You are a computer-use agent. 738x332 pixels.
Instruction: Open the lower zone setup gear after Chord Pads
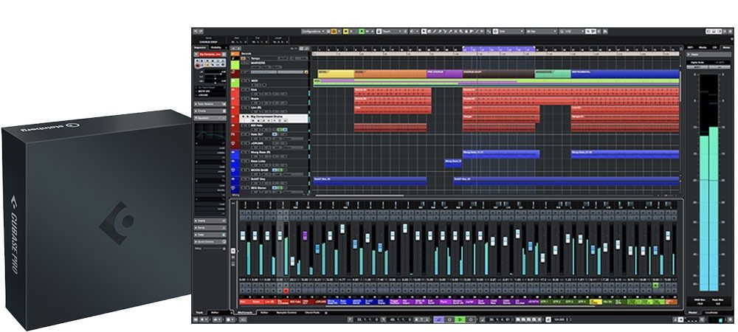[x=325, y=313]
